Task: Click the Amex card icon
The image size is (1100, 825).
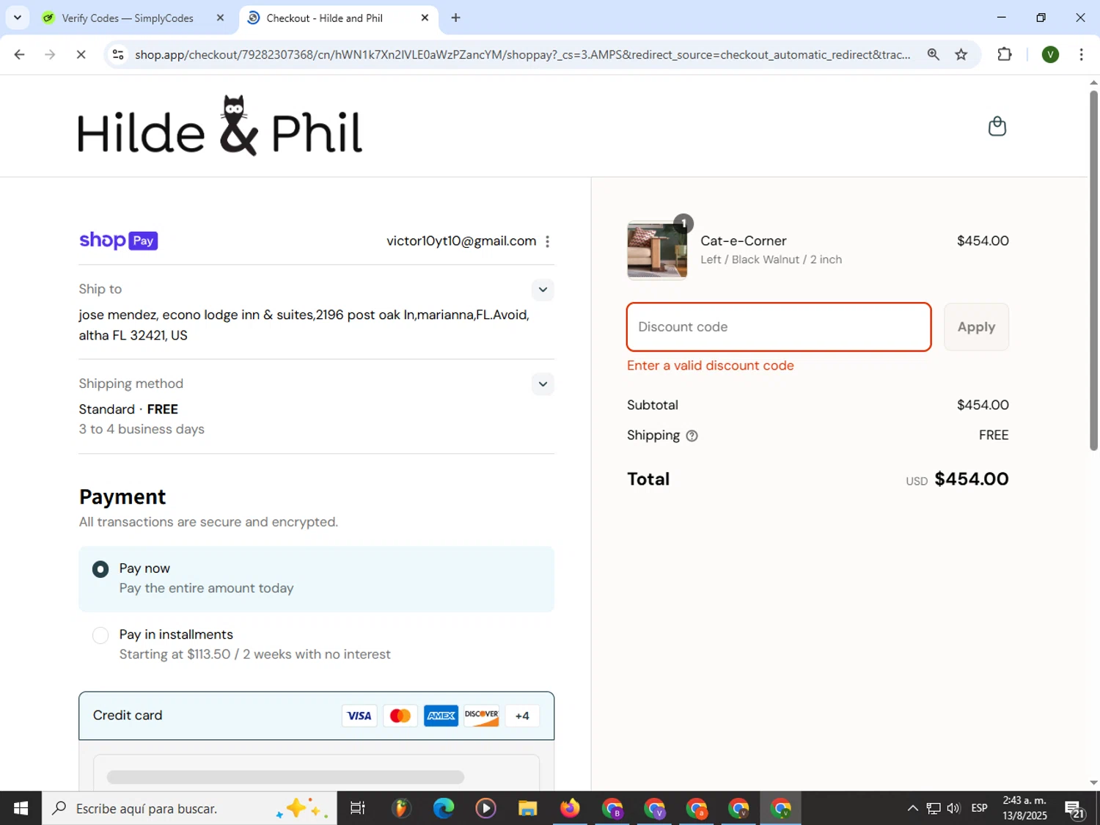Action: [441, 716]
